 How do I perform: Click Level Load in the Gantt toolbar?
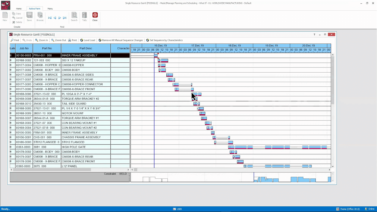click(88, 40)
